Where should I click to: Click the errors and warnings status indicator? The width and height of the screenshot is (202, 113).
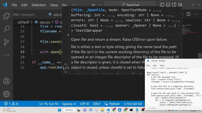11,104
